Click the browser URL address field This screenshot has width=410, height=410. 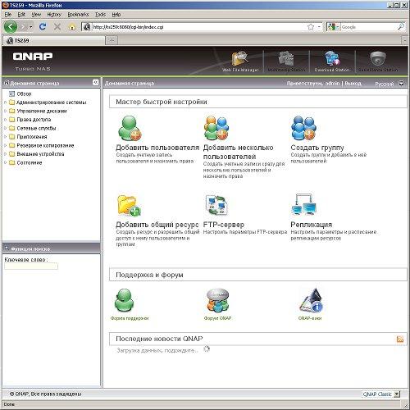pyautogui.click(x=199, y=27)
